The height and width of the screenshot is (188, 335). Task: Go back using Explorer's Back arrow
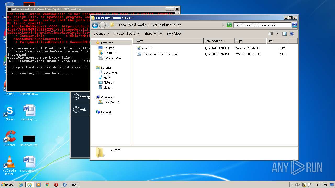pos(95,25)
